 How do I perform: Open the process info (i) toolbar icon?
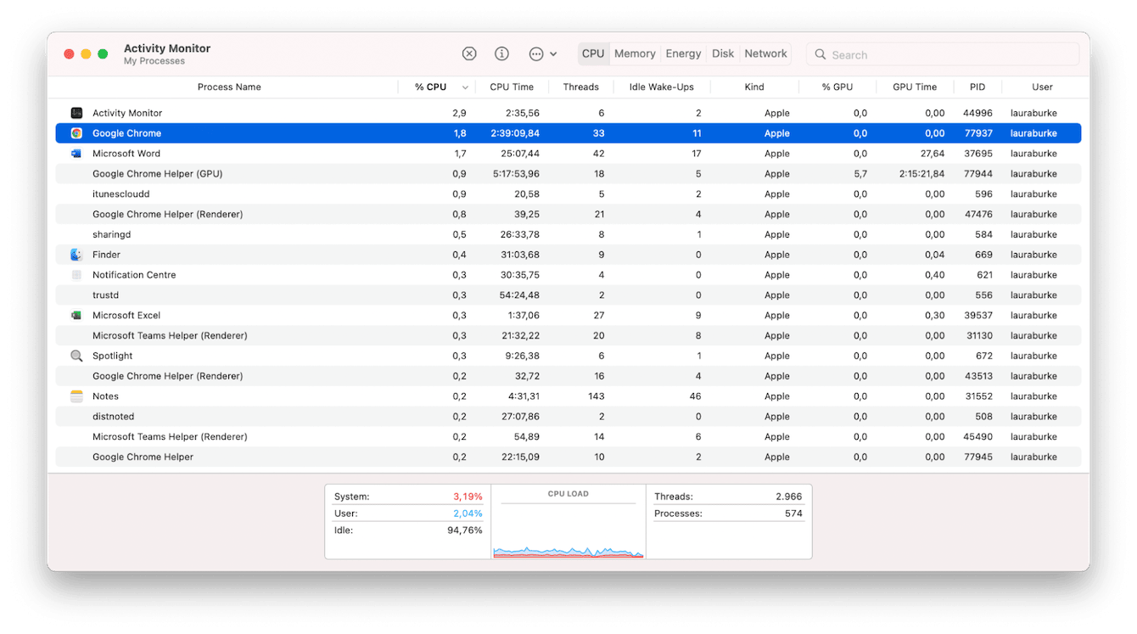click(502, 53)
